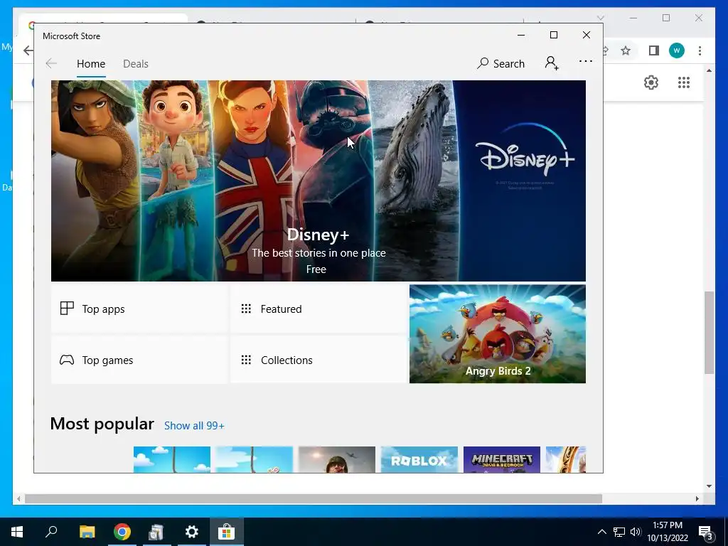Open Chrome three-dot menu
Image resolution: width=728 pixels, height=546 pixels.
click(x=700, y=50)
